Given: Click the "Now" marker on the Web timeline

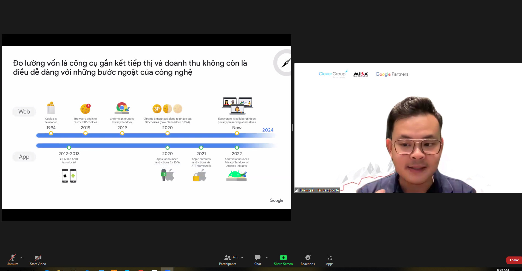Looking at the screenshot, I should 237,133.
